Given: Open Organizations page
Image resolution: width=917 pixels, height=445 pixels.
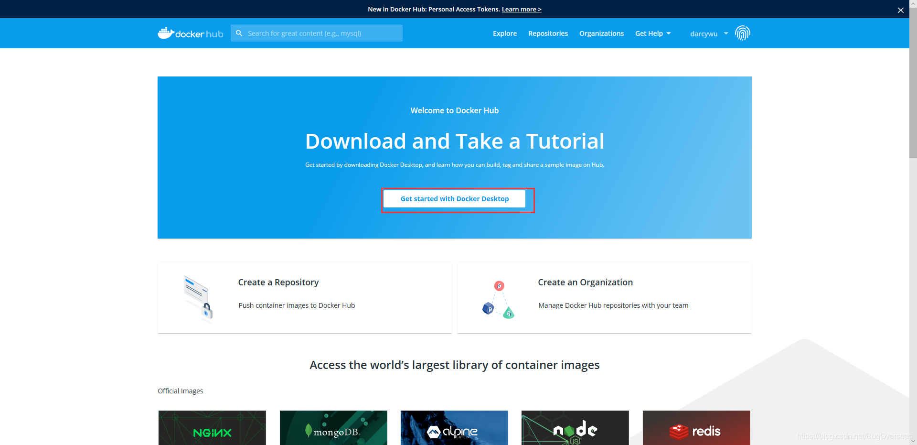Looking at the screenshot, I should (601, 33).
